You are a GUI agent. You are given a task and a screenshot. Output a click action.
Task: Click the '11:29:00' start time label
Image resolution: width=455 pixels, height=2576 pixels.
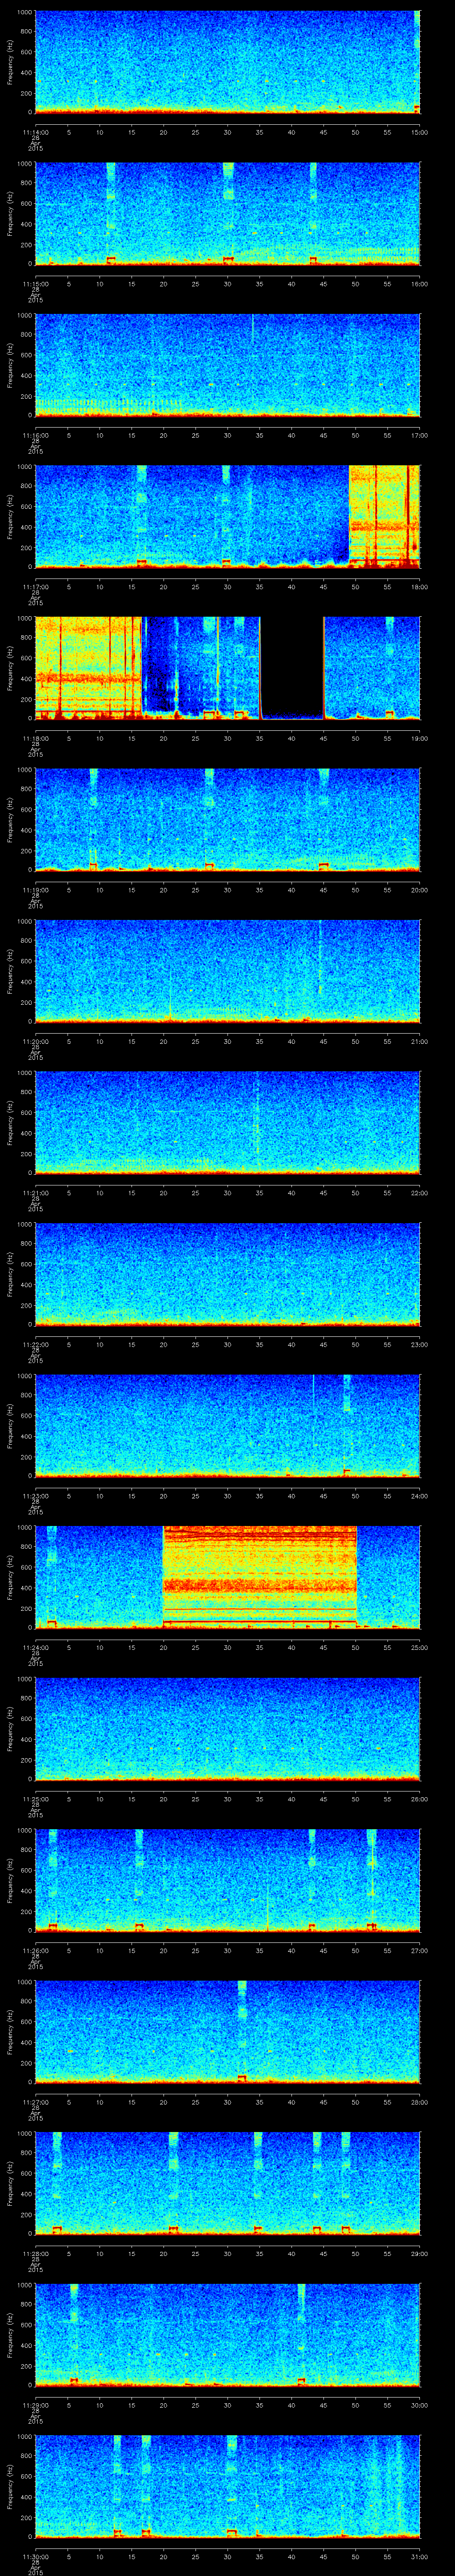[35, 2405]
